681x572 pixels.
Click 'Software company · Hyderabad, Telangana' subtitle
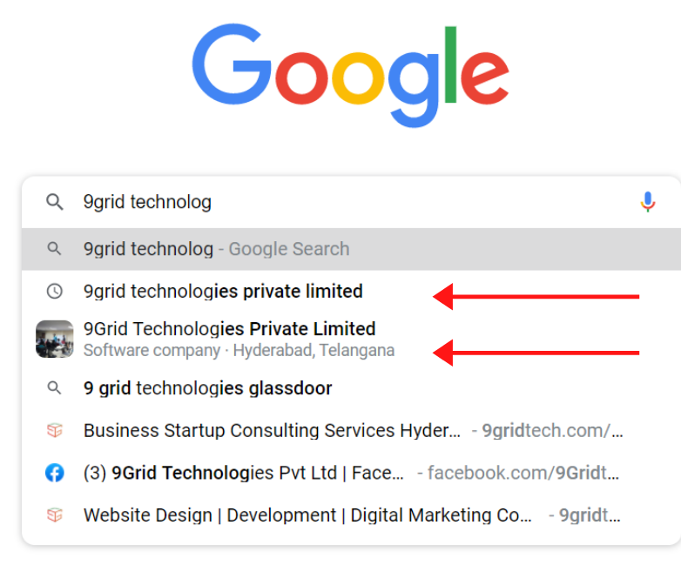[239, 350]
